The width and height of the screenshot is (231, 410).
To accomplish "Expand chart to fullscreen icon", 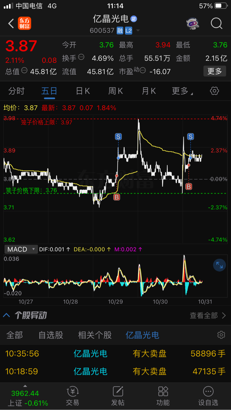I will 219,265.
